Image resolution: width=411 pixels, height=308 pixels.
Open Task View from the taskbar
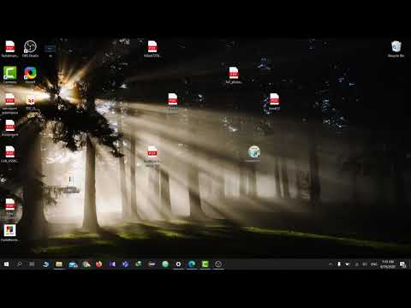32,264
